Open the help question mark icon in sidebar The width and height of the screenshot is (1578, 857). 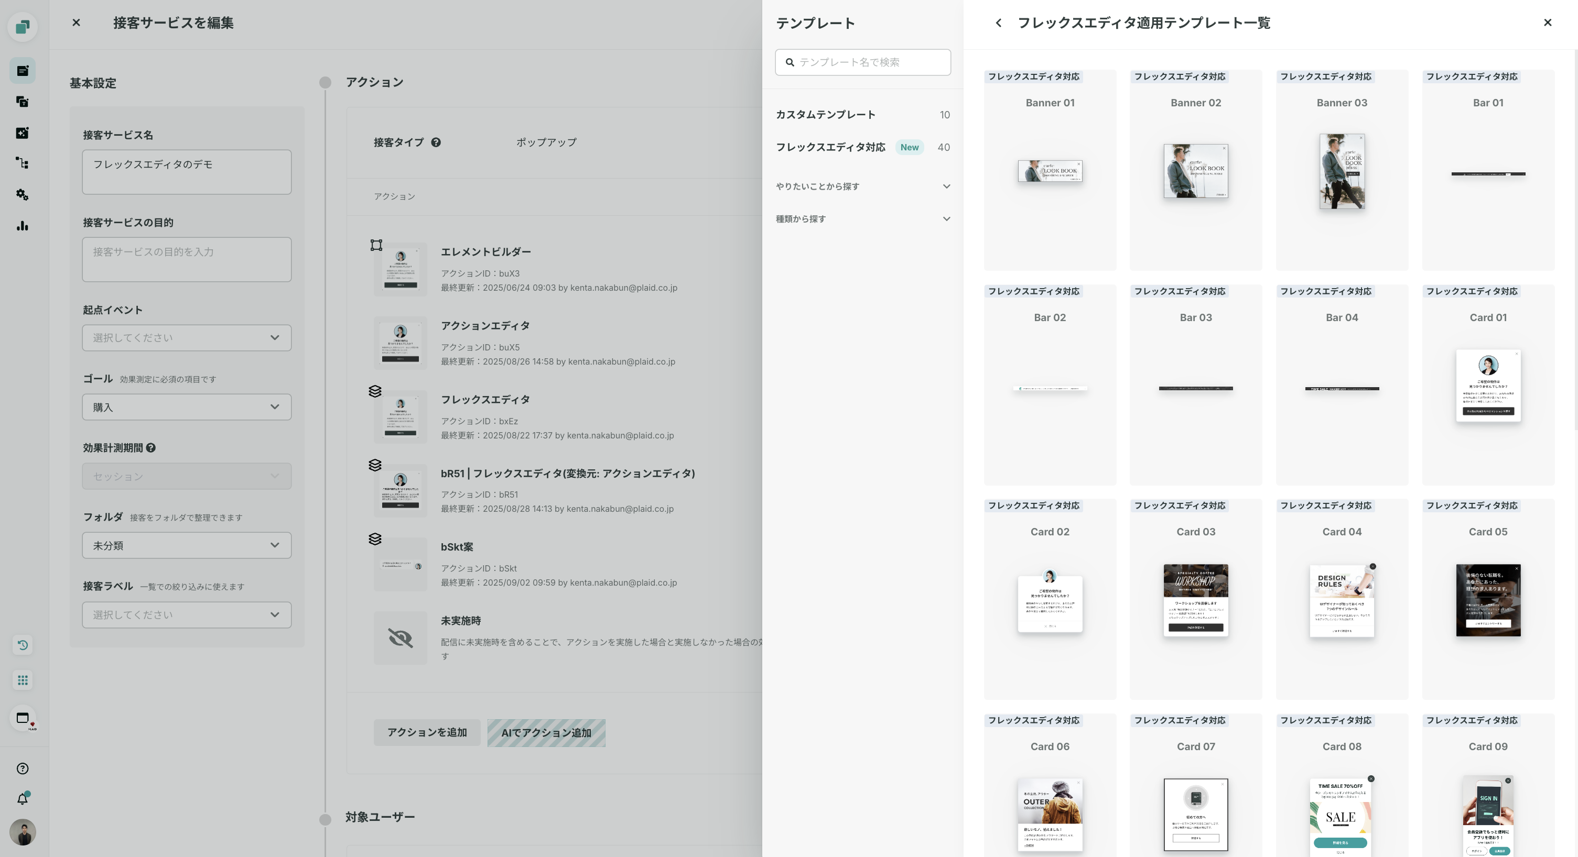pyautogui.click(x=23, y=768)
